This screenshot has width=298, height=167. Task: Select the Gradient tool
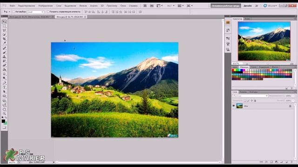pos(4,70)
